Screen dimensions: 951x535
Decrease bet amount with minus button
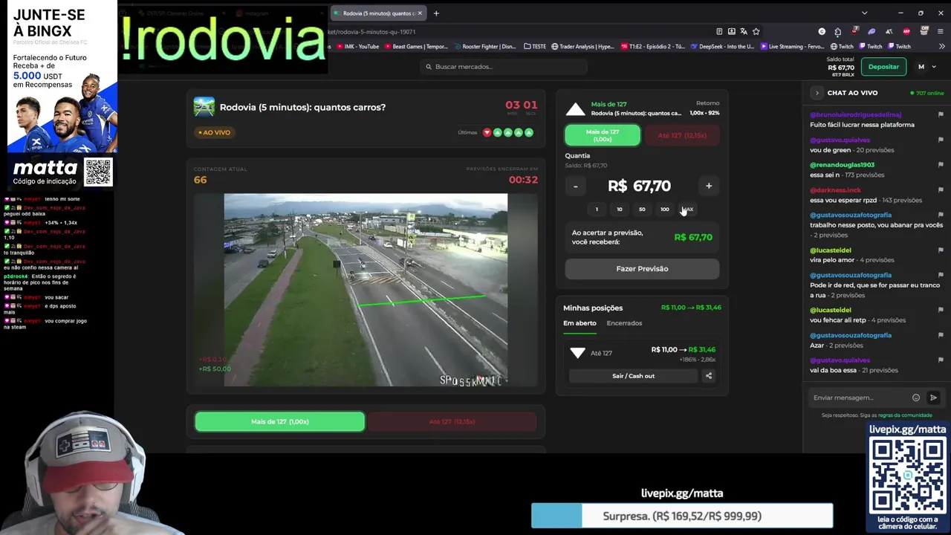click(x=575, y=186)
